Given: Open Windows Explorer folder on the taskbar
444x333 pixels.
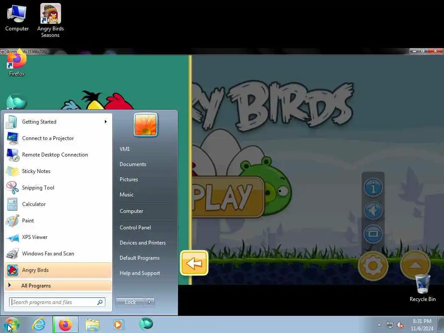Looking at the screenshot, I should [x=92, y=325].
